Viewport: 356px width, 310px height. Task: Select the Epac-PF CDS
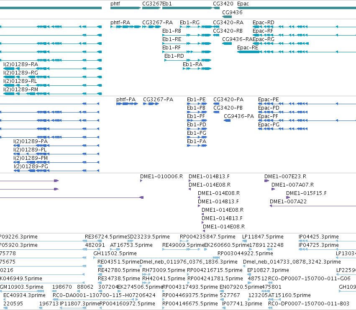[x=307, y=120]
